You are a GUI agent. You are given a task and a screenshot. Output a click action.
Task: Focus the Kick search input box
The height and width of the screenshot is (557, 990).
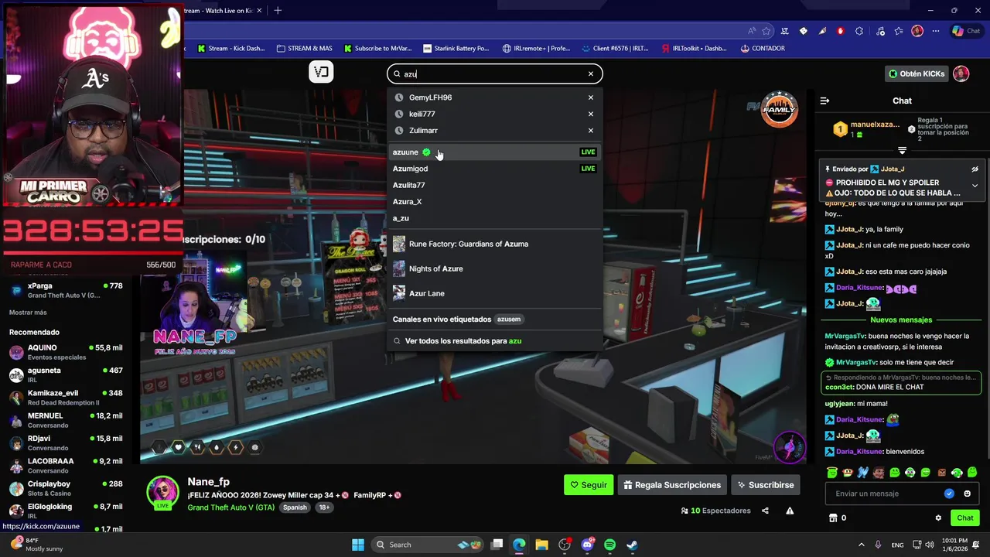(x=494, y=74)
